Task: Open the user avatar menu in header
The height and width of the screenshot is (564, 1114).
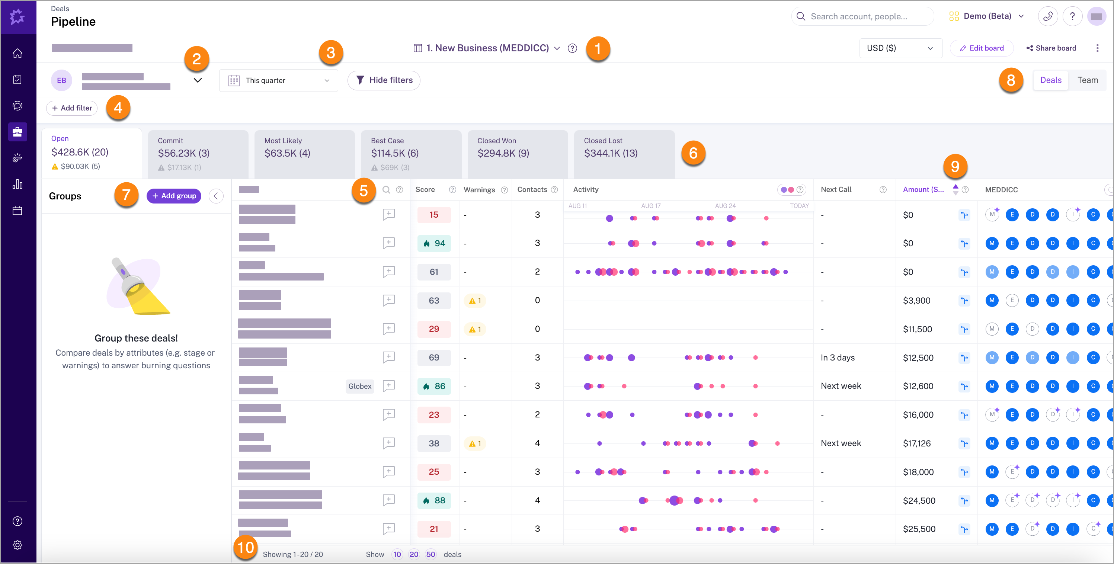Action: pos(1097,16)
